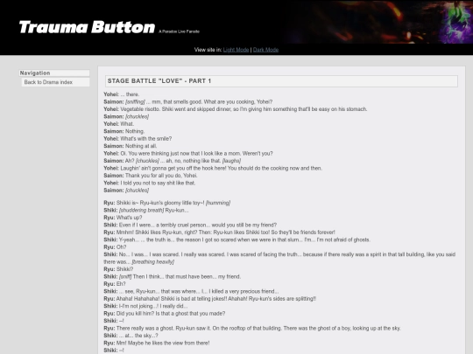Click line 'ah, no, nothing like that'
The height and width of the screenshot is (354, 473).
[x=173, y=161]
